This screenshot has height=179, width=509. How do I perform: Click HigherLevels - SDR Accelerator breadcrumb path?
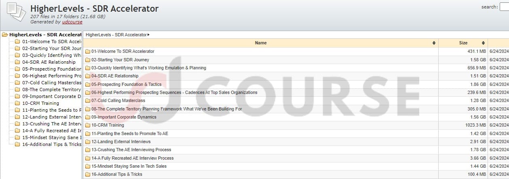pyautogui.click(x=116, y=35)
